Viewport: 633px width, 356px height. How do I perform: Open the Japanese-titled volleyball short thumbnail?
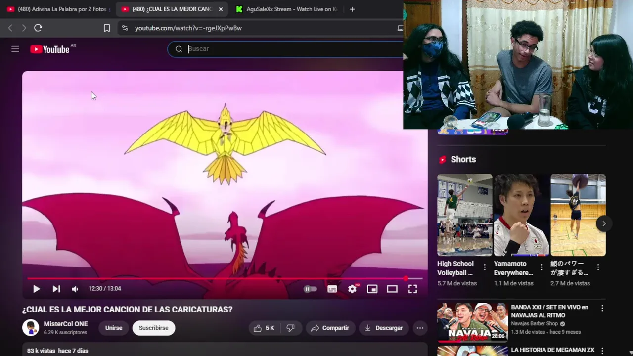click(x=578, y=215)
